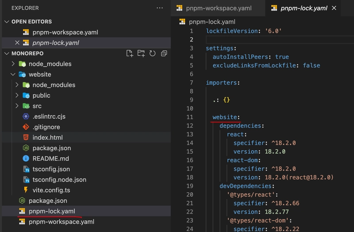Select the src folder
Image resolution: width=354 pixels, height=232 pixels.
click(86, 106)
